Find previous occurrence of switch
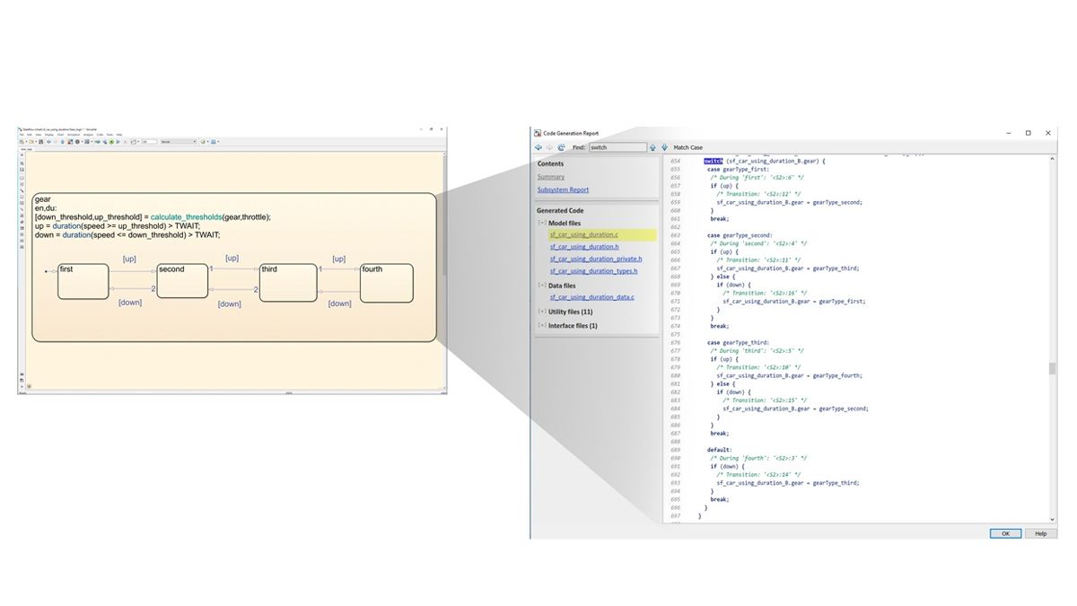 click(652, 146)
